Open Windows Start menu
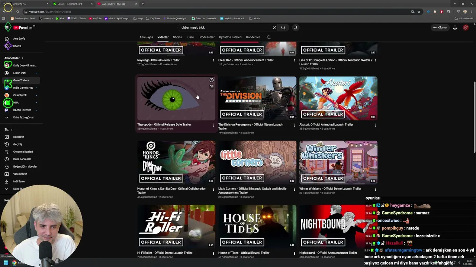 pyautogui.click(x=6, y=263)
